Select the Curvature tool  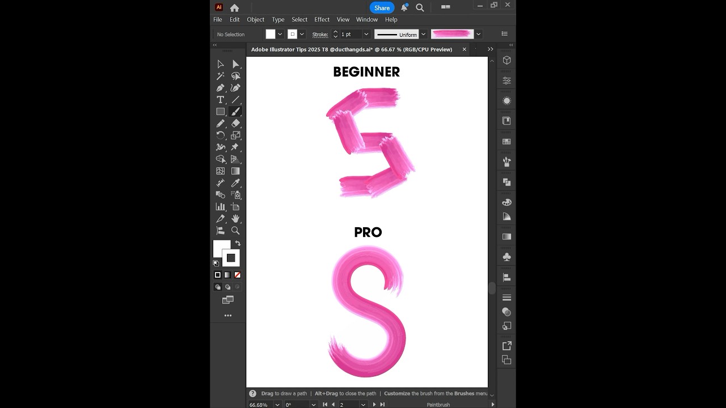click(235, 88)
